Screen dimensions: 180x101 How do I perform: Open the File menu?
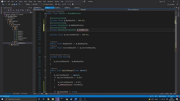pyautogui.click(x=5, y=1)
